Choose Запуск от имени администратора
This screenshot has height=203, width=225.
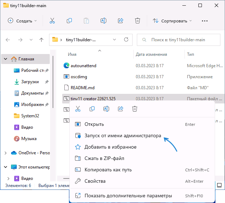pyautogui.click(x=142, y=135)
